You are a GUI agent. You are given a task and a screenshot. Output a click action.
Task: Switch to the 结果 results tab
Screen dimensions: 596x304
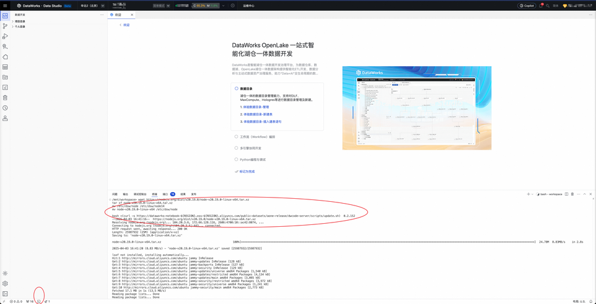(183, 194)
